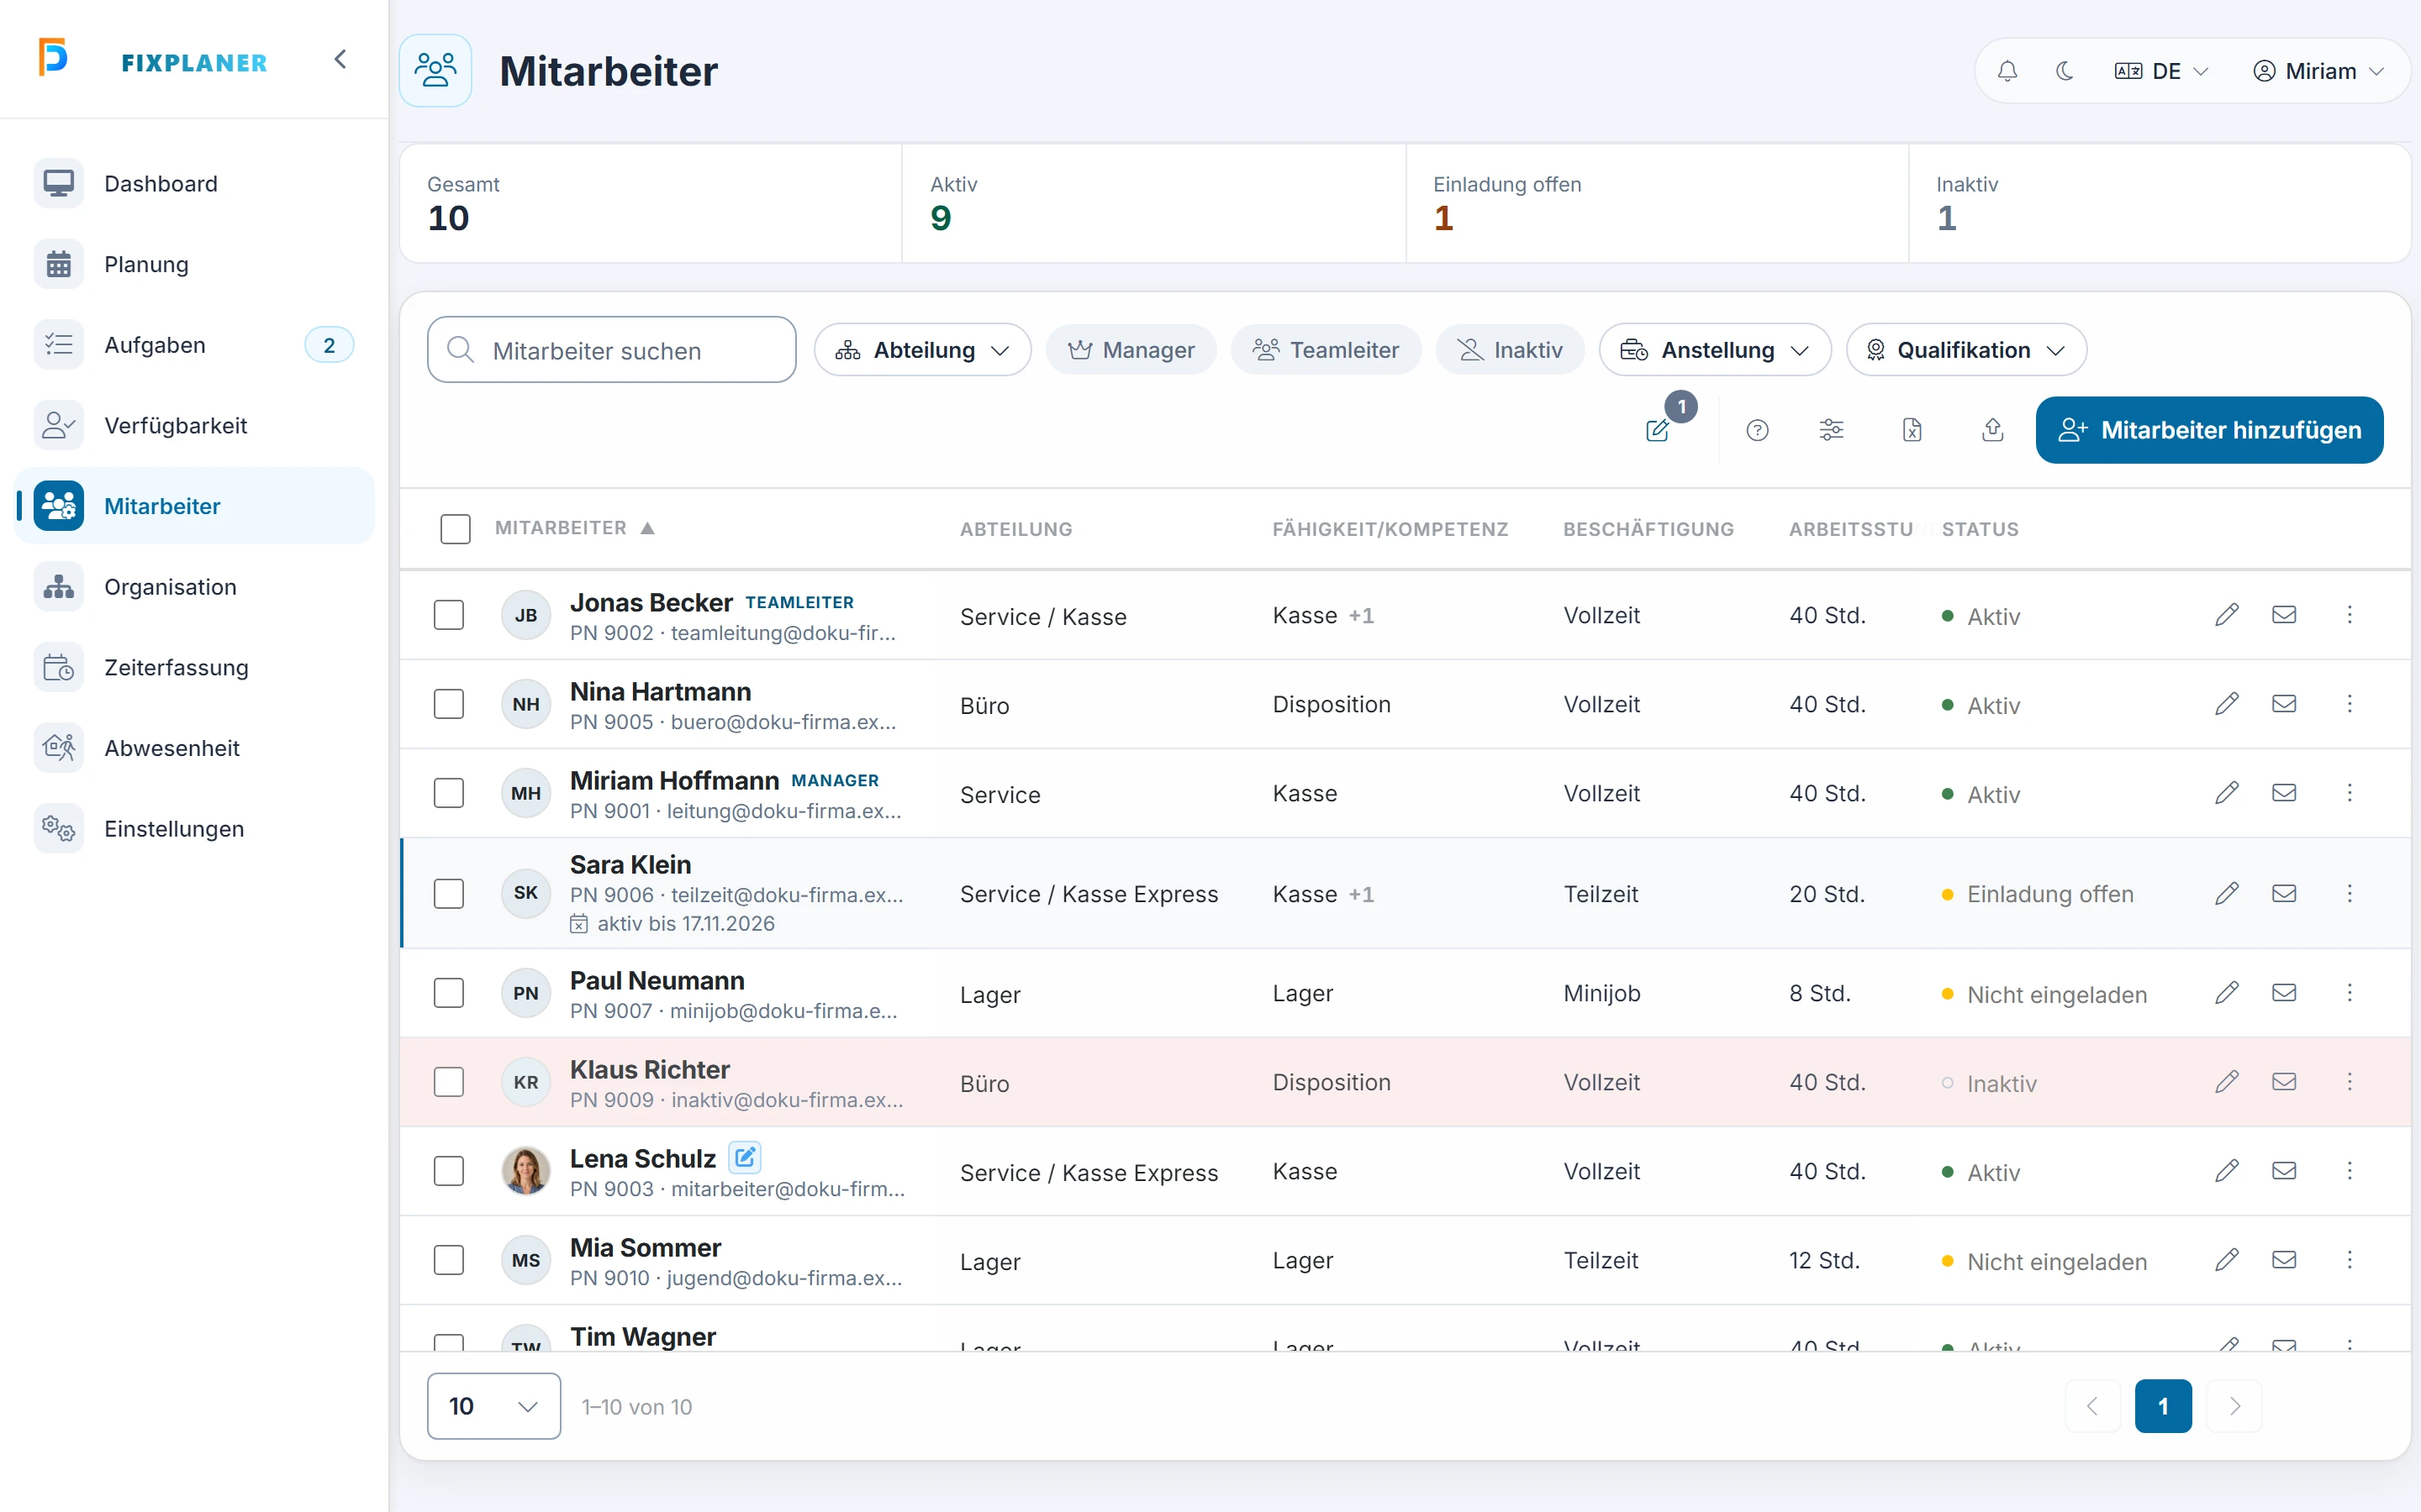Image resolution: width=2421 pixels, height=1512 pixels.
Task: Edit Klaus Richter with pencil icon
Action: [2227, 1082]
